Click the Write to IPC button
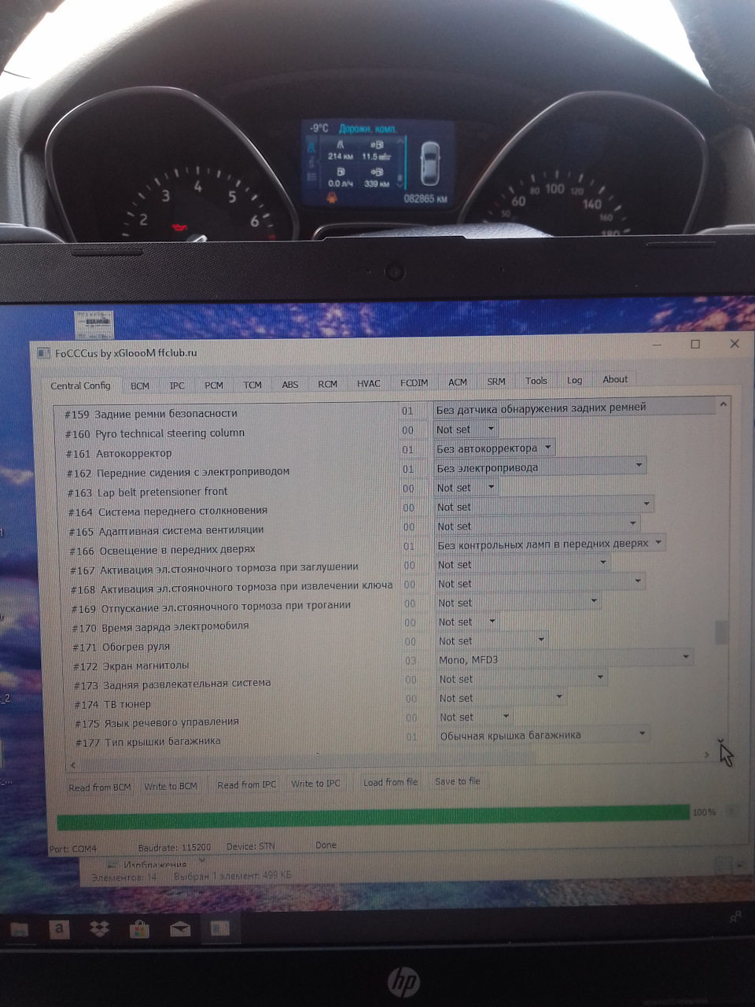 click(315, 784)
